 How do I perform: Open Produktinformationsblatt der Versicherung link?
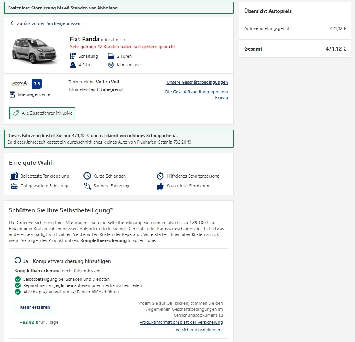(x=181, y=322)
